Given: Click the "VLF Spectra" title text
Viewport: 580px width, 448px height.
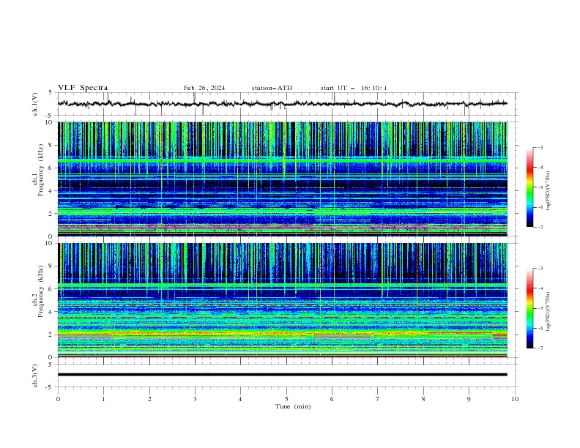Looking at the screenshot, I should pos(83,88).
